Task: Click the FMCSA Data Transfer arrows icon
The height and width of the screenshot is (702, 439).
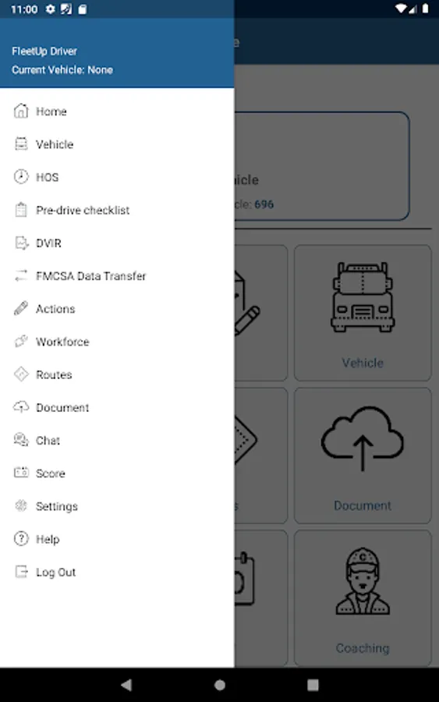Action: coord(21,275)
